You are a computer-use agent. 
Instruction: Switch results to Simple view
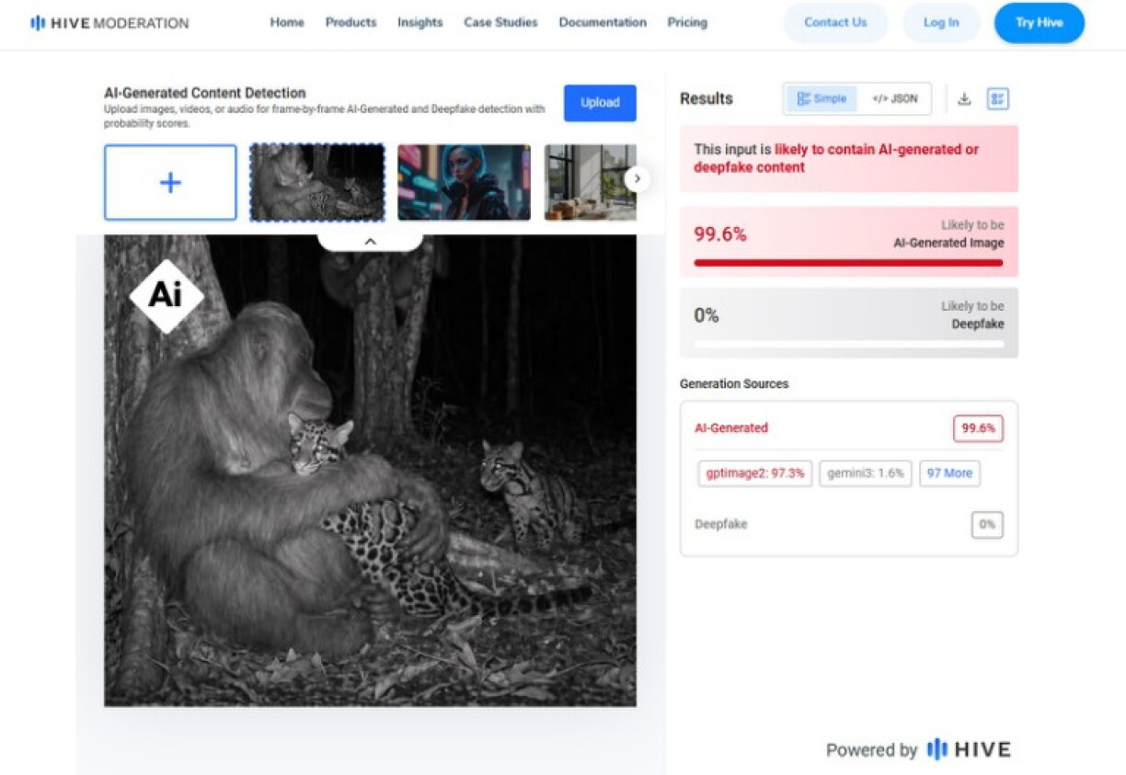tap(822, 99)
